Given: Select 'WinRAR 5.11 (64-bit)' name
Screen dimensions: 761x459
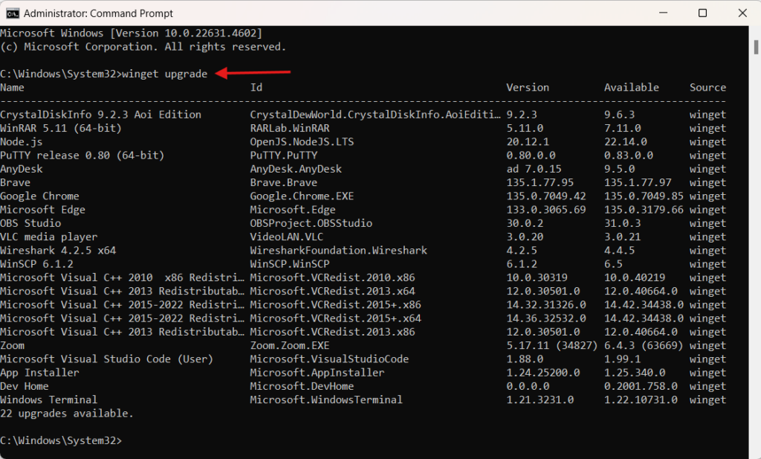Looking at the screenshot, I should point(61,128).
